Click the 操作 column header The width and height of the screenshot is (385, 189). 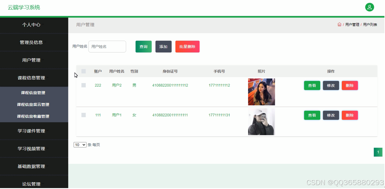click(x=331, y=72)
